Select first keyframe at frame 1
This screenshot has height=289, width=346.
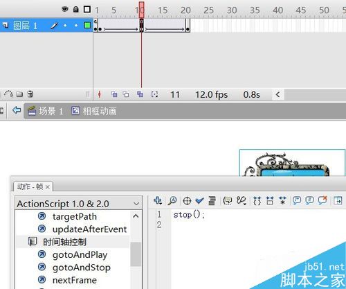point(95,26)
